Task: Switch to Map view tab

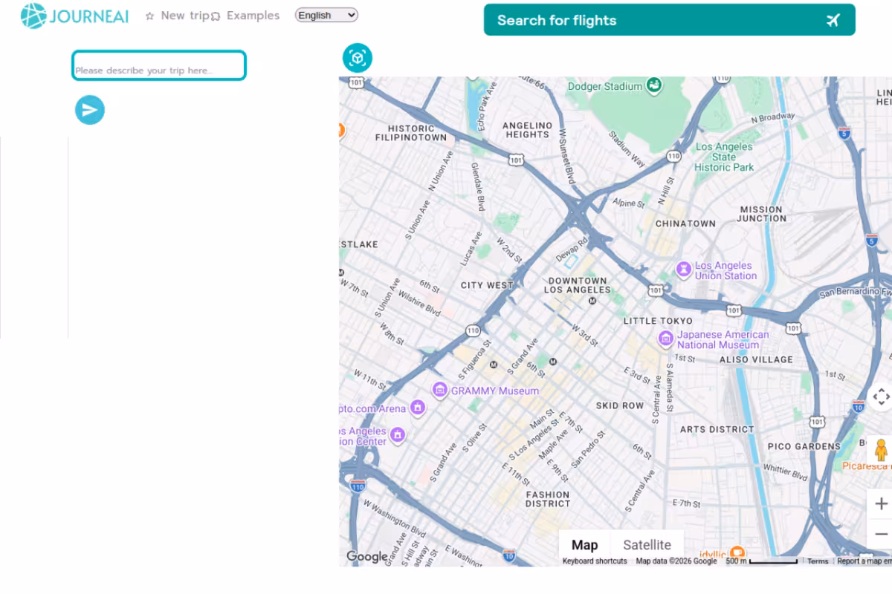Action: [584, 545]
